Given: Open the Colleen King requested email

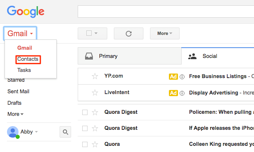Looking at the screenshot, I should point(222,144).
